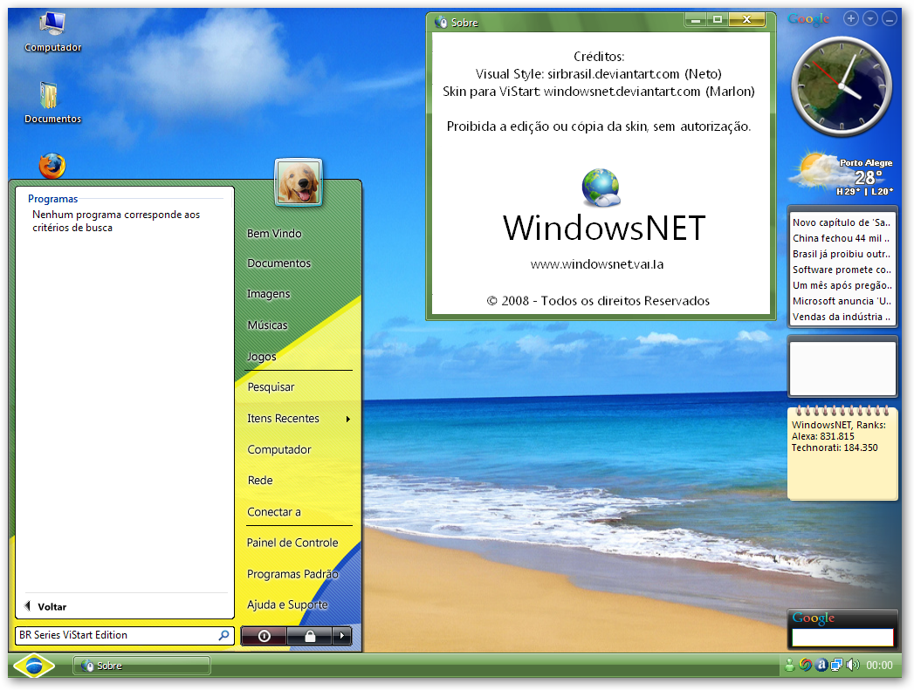Open the network connections tray icon
Viewport: 914px width, 690px height.
pos(836,665)
